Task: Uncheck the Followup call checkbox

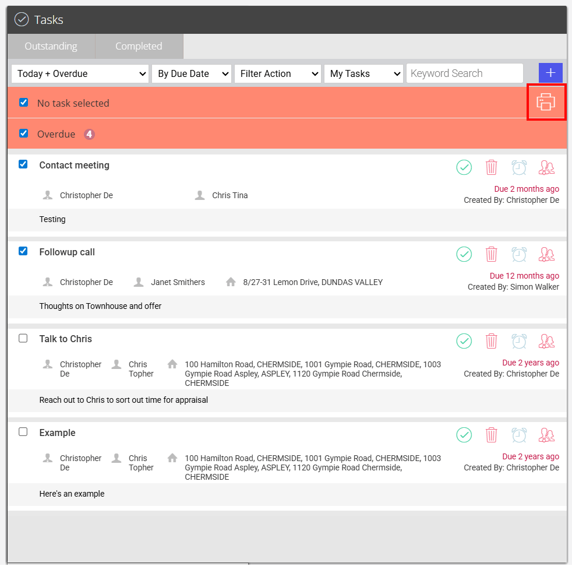Action: 23,251
